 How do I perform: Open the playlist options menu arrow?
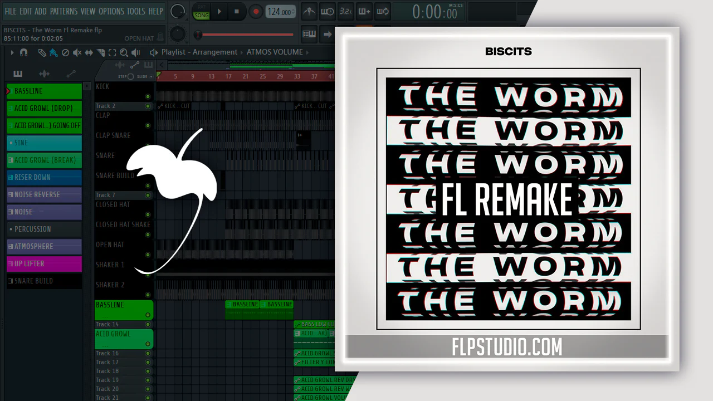tap(12, 52)
